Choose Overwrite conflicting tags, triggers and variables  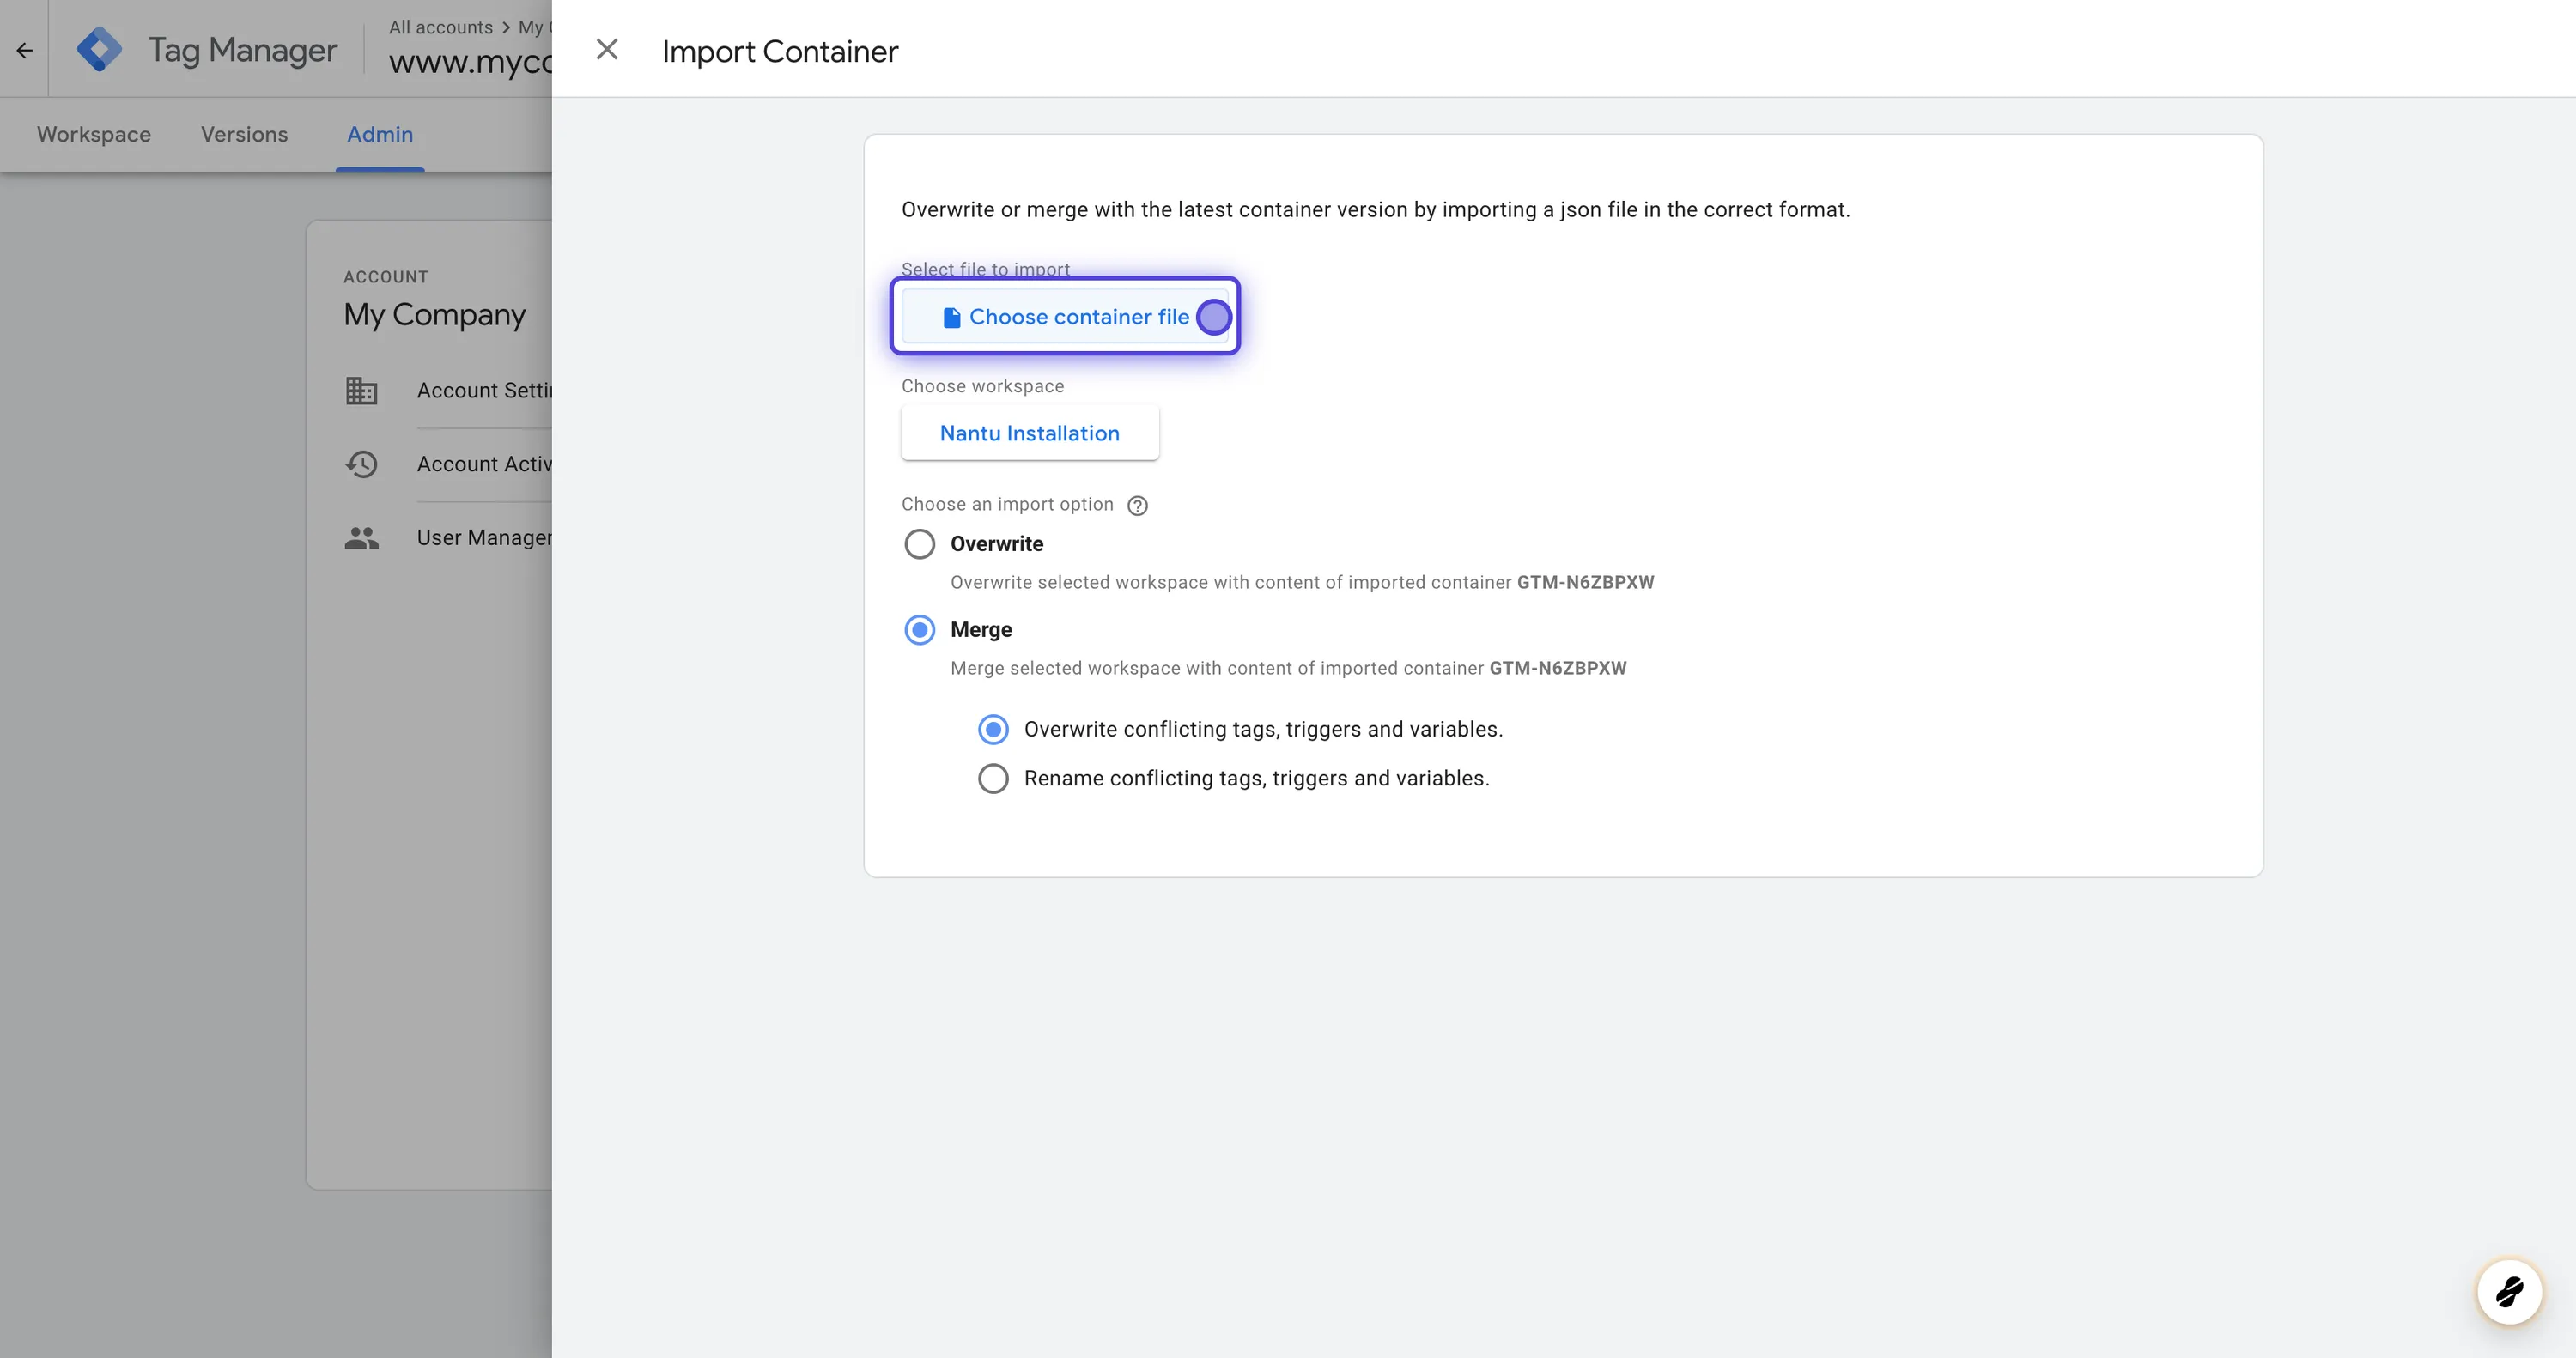click(993, 730)
